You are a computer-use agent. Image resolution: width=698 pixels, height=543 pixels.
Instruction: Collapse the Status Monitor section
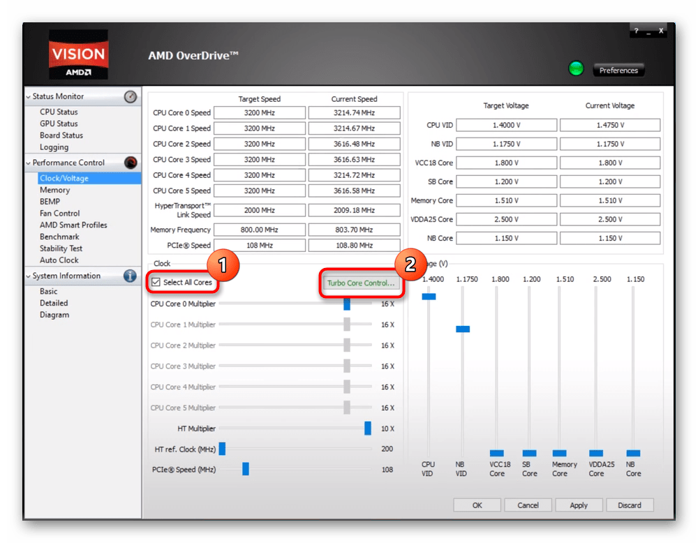click(29, 97)
